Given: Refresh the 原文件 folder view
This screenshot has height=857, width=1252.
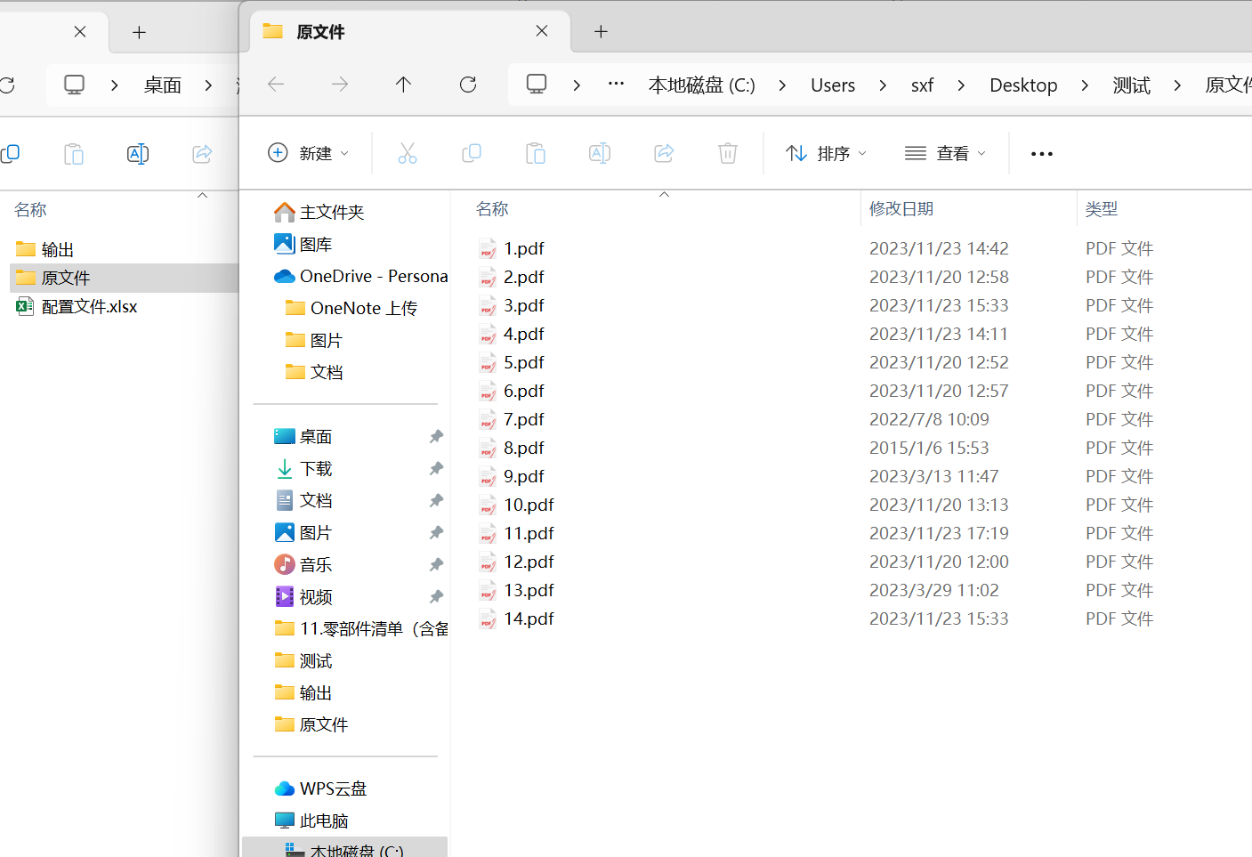Looking at the screenshot, I should click(468, 85).
